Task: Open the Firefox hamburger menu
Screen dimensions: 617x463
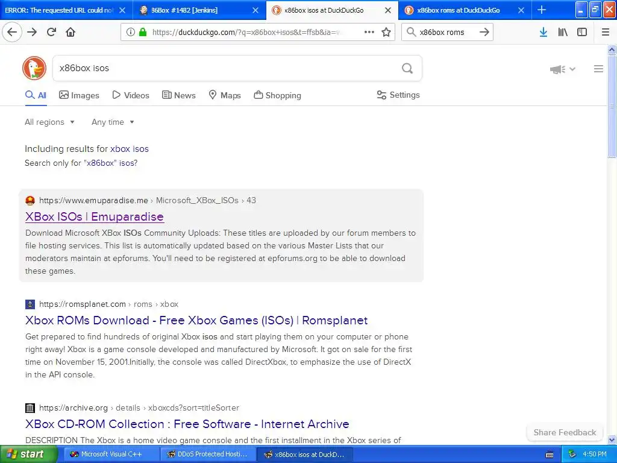Action: pos(606,32)
